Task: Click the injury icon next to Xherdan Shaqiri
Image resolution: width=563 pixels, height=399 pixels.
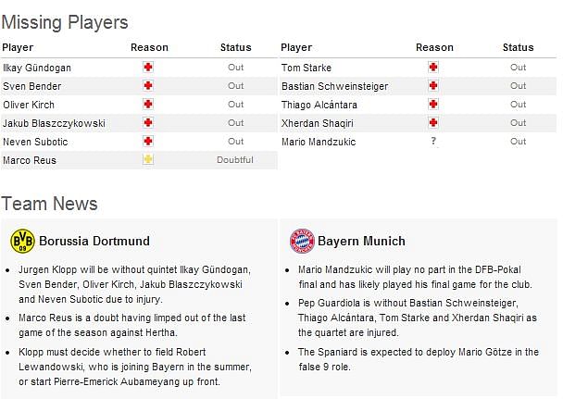Action: point(433,123)
